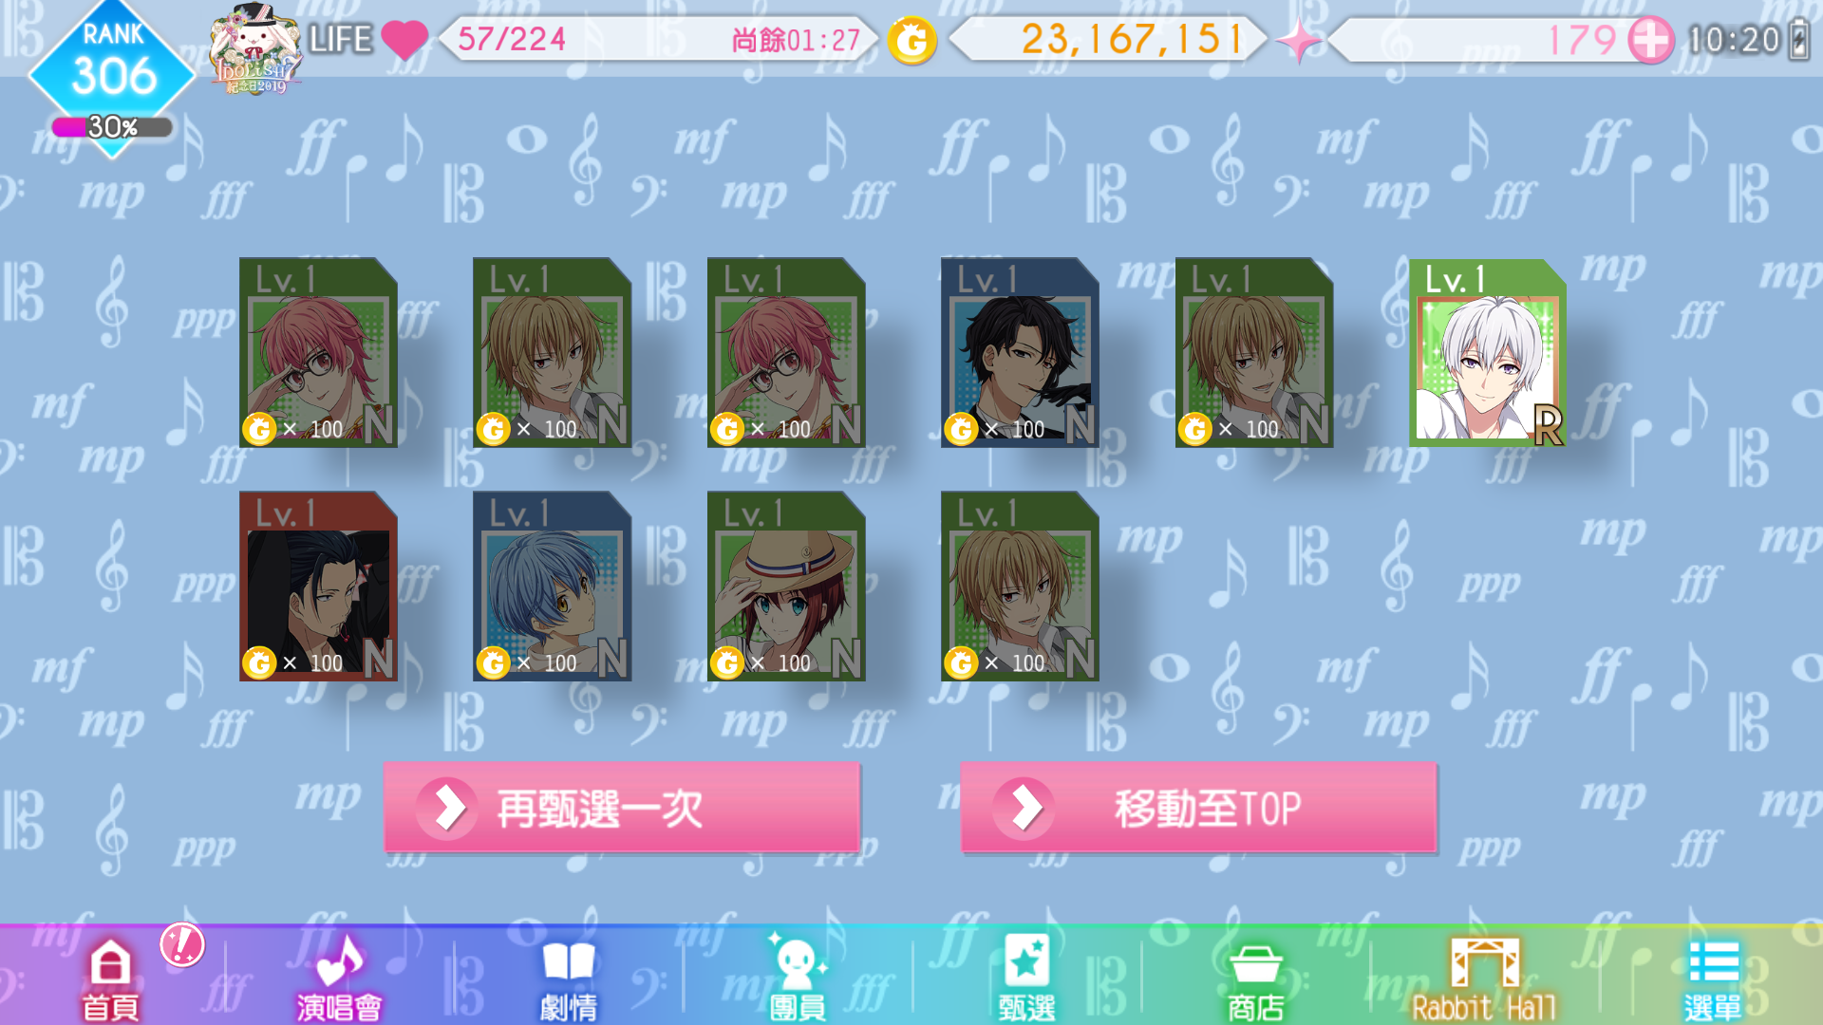Click the Rank 306 diamond badge
Viewport: 1823px width, 1025px height.
click(x=112, y=66)
